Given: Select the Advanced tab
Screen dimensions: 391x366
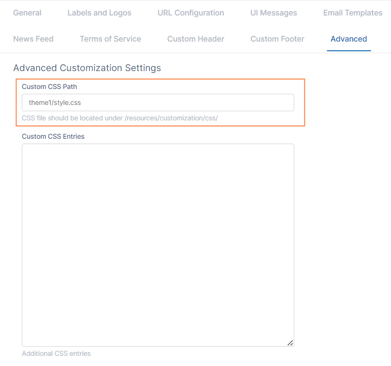Looking at the screenshot, I should [348, 39].
